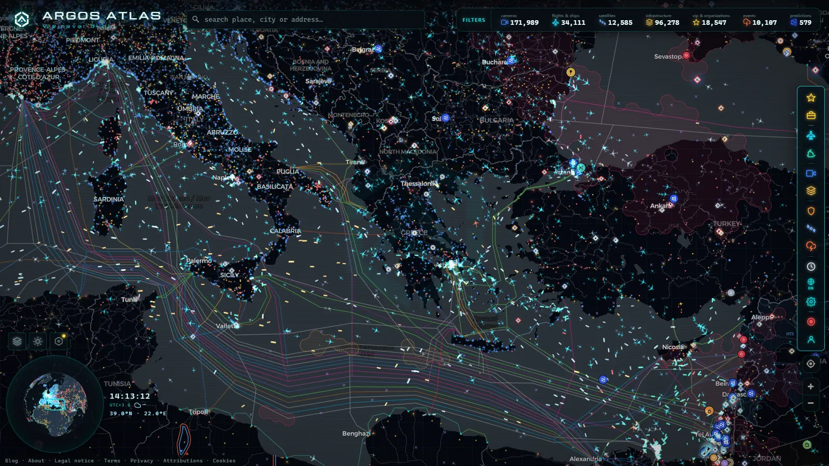This screenshot has width=829, height=466.
Task: Click the hexagon button at bottom left
Action: point(59,341)
